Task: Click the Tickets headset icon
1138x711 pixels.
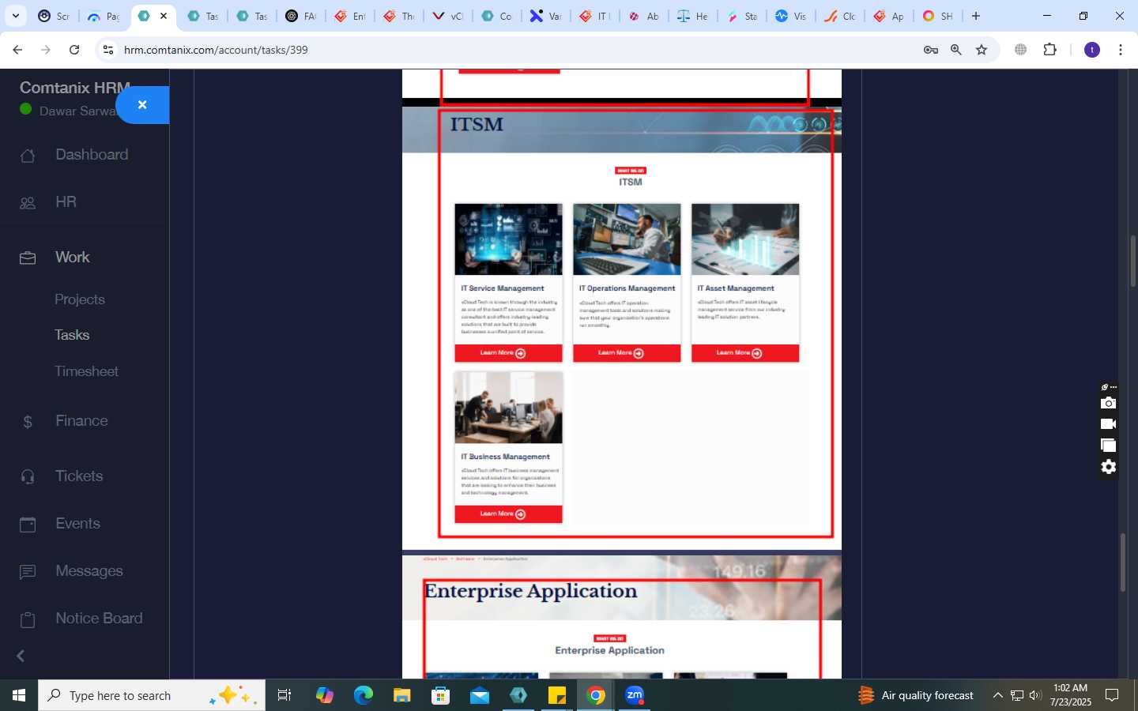Action: pos(28,477)
